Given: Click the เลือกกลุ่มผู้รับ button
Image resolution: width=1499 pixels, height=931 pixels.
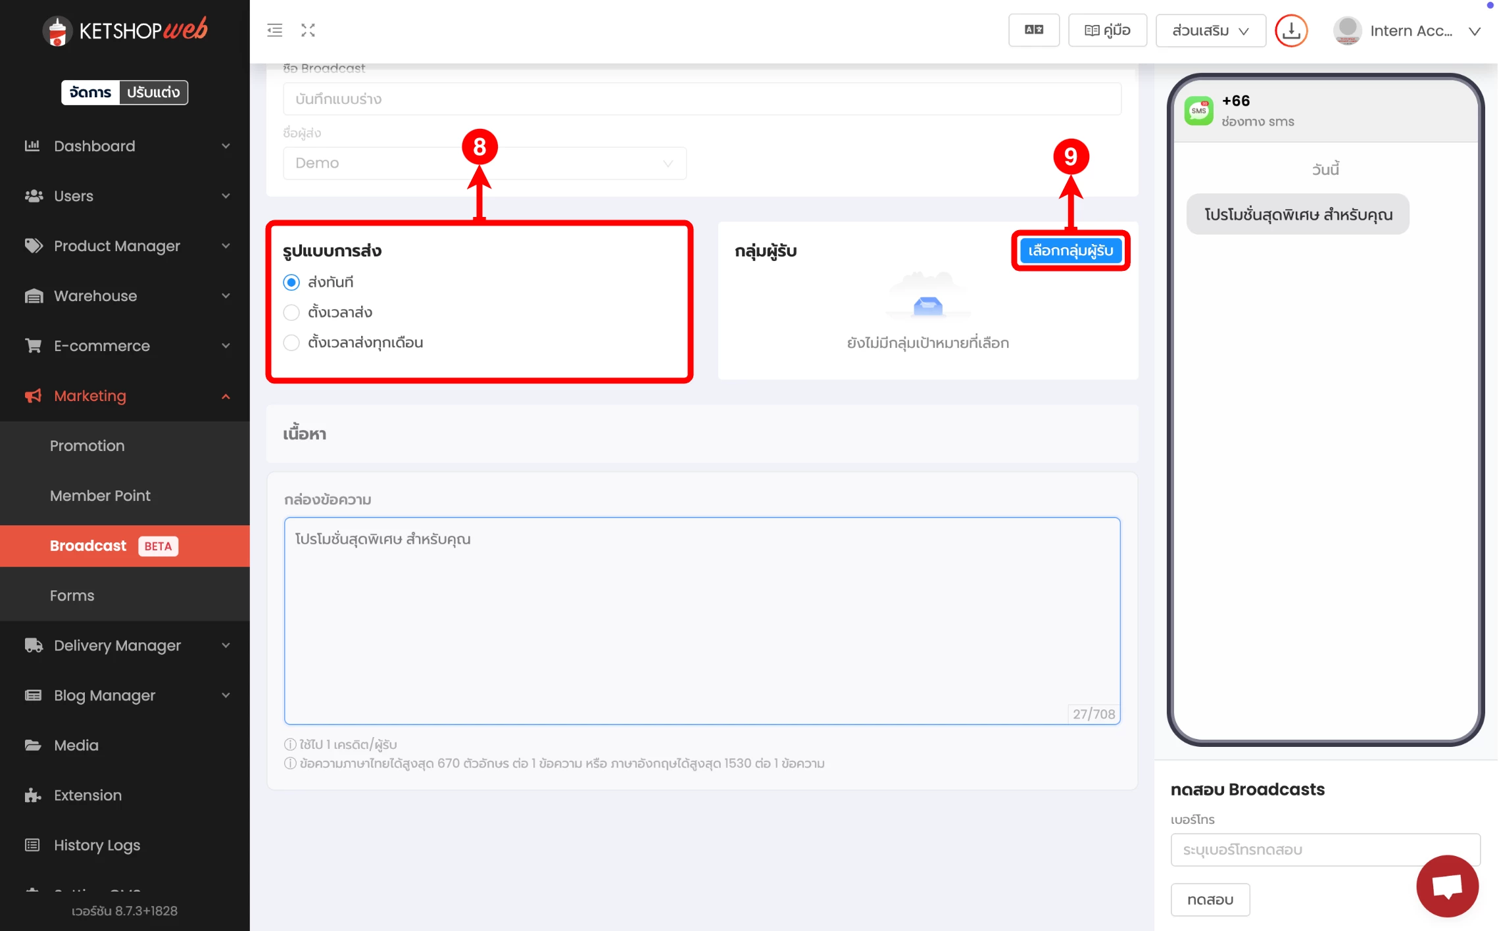Looking at the screenshot, I should point(1070,251).
